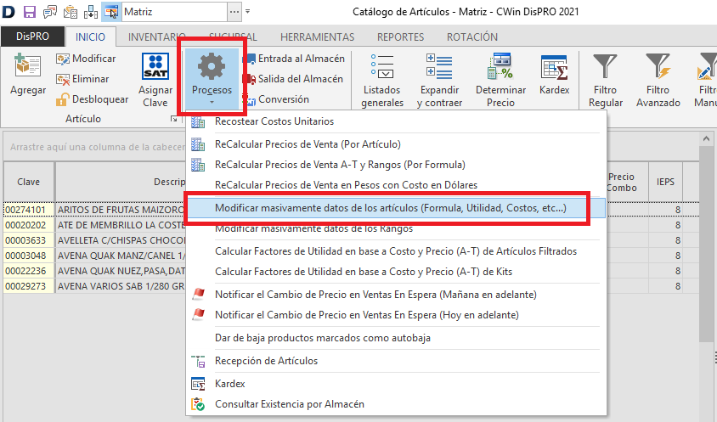Choose Recostear Costos Unitarios
Viewport: 717px width, 422px height.
(274, 122)
